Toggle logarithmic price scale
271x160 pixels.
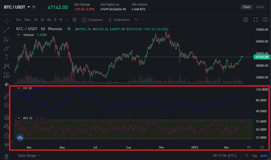coord(254,156)
